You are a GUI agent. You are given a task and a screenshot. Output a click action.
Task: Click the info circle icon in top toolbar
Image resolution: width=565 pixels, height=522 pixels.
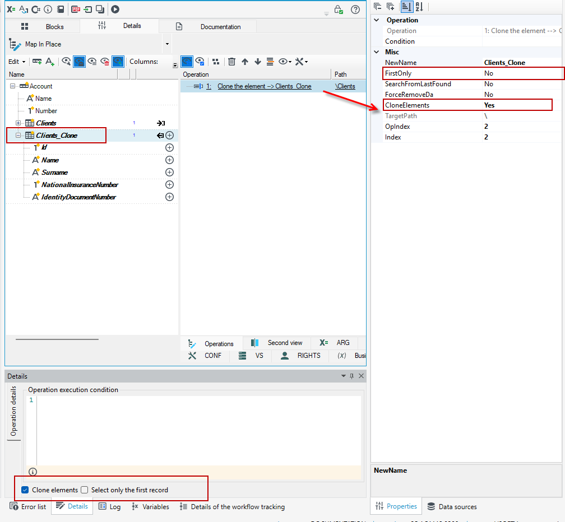pos(48,10)
